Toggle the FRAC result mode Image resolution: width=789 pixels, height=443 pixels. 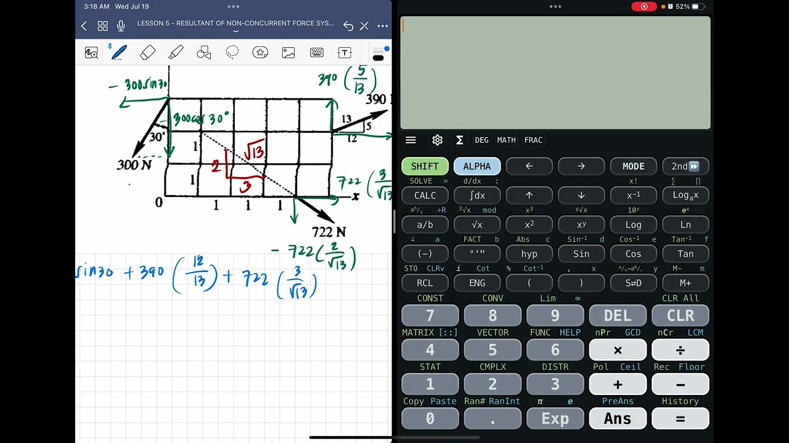(x=533, y=140)
